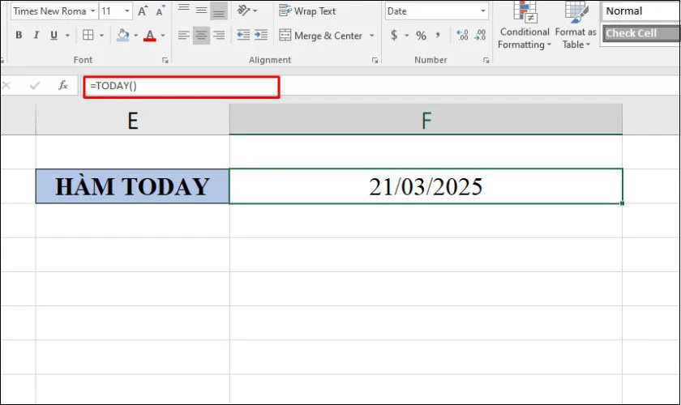
Task: Apply cell borders icon
Action: [88, 35]
